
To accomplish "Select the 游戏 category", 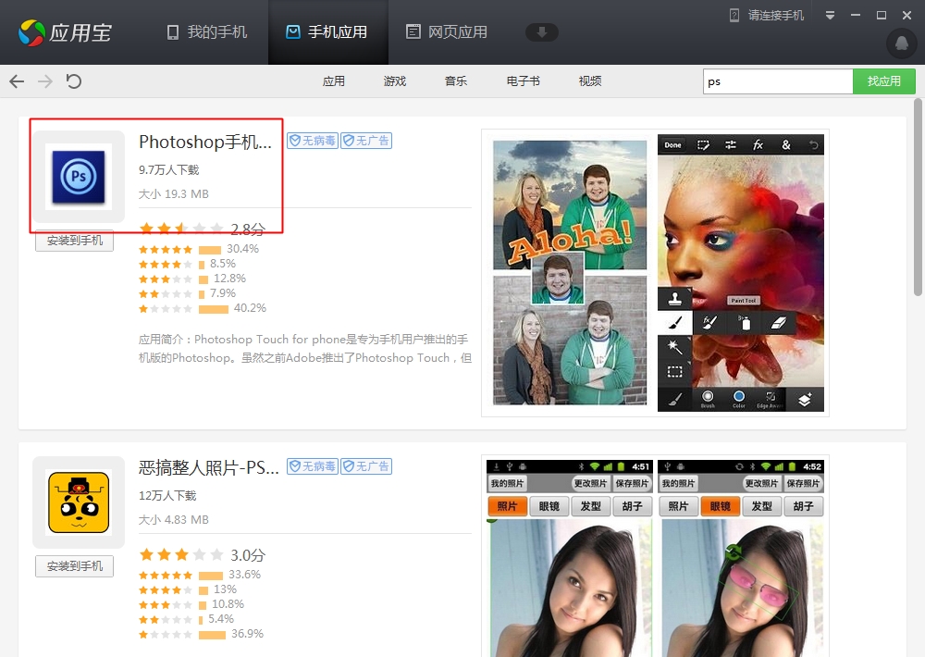I will 395,81.
